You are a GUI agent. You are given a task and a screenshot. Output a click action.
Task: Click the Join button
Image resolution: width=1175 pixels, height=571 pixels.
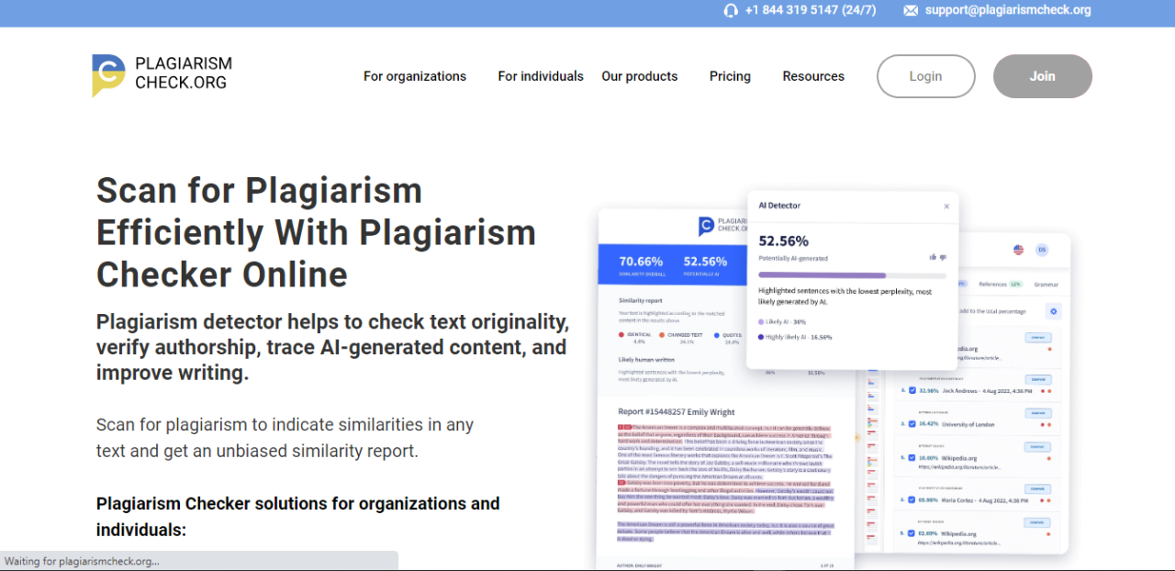pyautogui.click(x=1042, y=76)
